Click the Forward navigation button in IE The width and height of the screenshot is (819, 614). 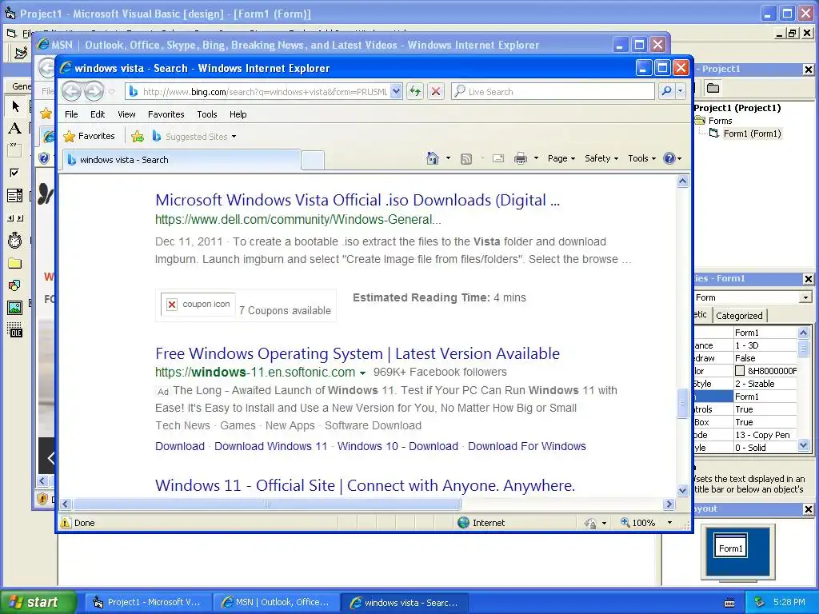94,91
